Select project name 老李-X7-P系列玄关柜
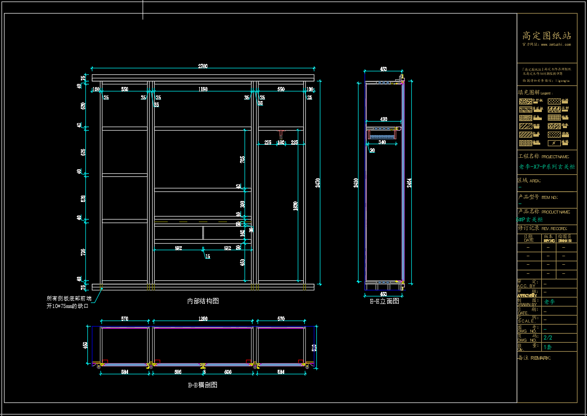This screenshot has width=587, height=416. pos(547,167)
